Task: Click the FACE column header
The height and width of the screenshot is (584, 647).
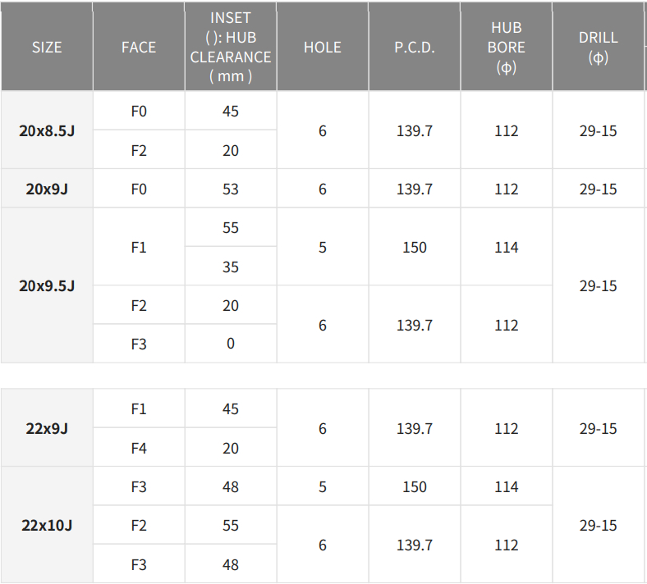Action: [x=139, y=47]
